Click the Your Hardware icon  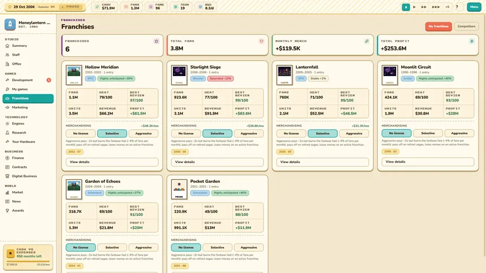coord(7,142)
